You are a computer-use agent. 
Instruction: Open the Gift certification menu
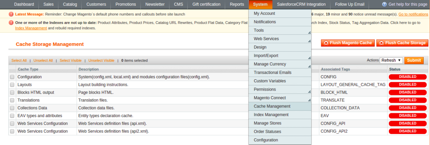[206, 4]
